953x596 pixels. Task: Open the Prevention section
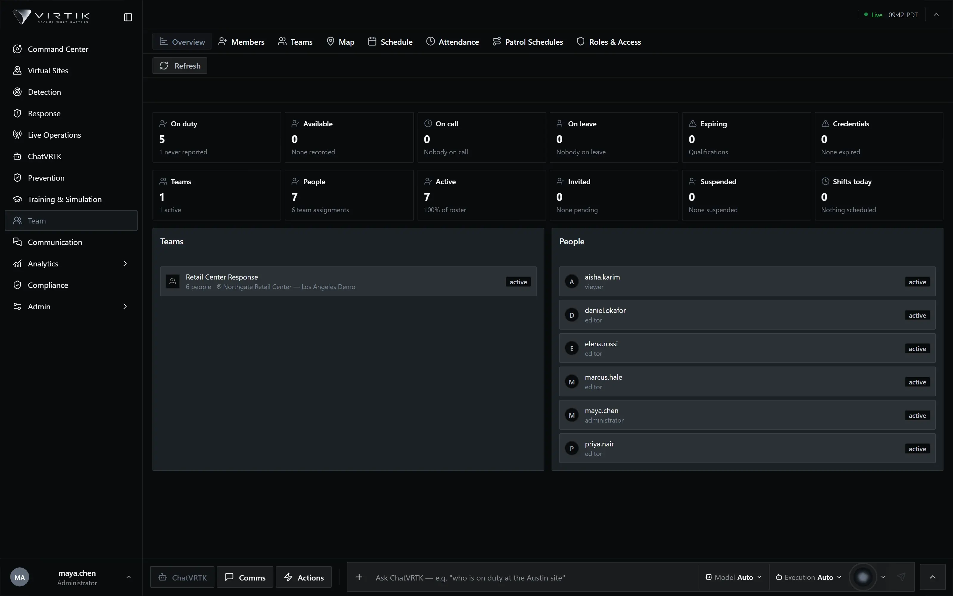tap(71, 178)
